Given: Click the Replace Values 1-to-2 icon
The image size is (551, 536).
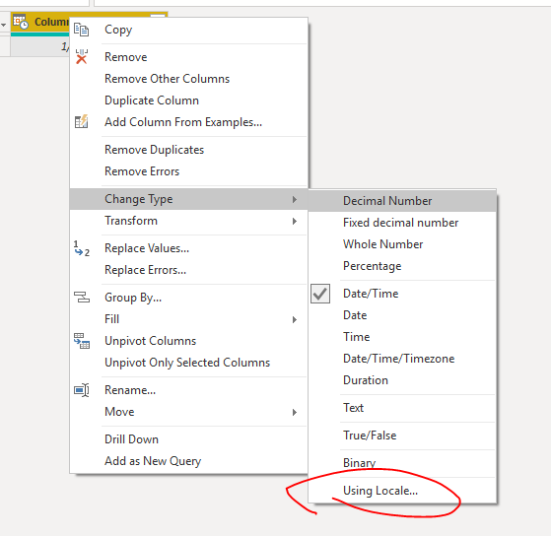Looking at the screenshot, I should (x=81, y=248).
